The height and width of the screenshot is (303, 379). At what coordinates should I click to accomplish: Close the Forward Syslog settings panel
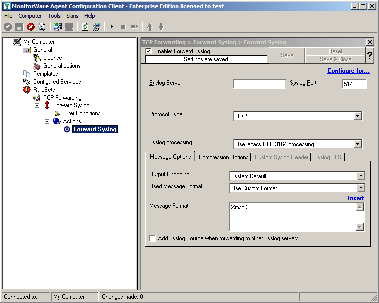point(370,42)
